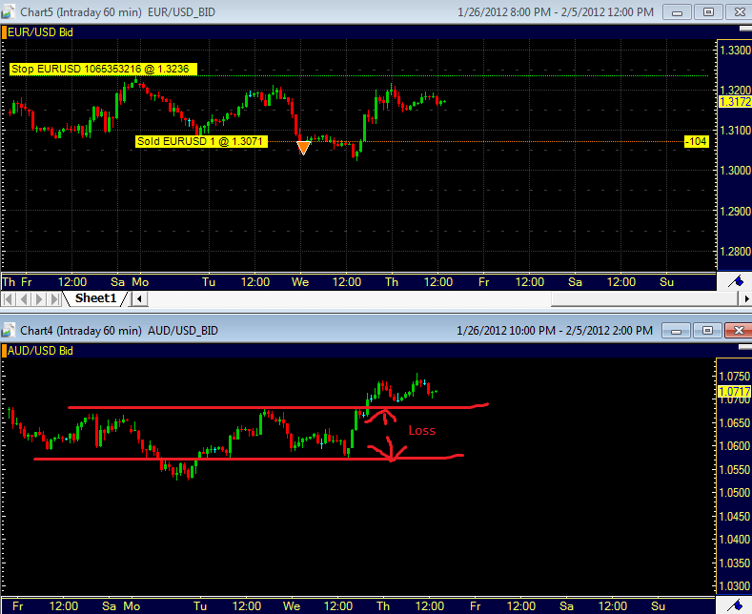Click the 1.3000 price axis label

tap(735, 171)
